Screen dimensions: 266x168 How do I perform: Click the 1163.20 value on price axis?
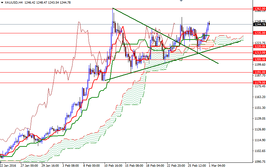pyautogui.click(x=260, y=97)
